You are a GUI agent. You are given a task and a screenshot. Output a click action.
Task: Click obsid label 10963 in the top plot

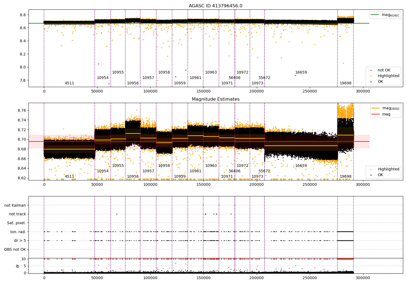pyautogui.click(x=211, y=72)
